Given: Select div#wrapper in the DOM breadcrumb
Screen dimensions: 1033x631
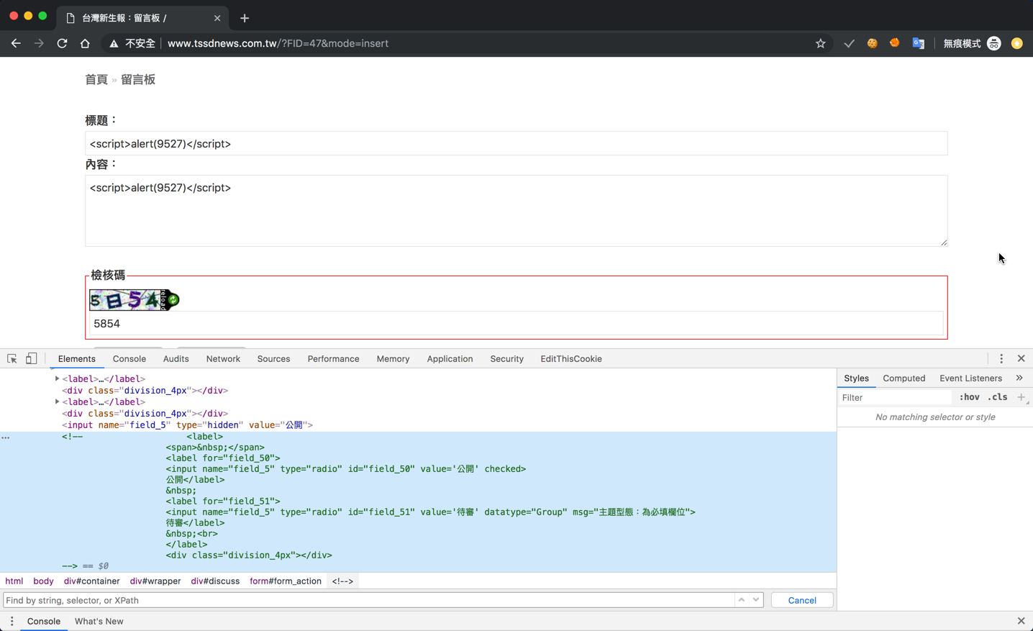Looking at the screenshot, I should coord(155,581).
